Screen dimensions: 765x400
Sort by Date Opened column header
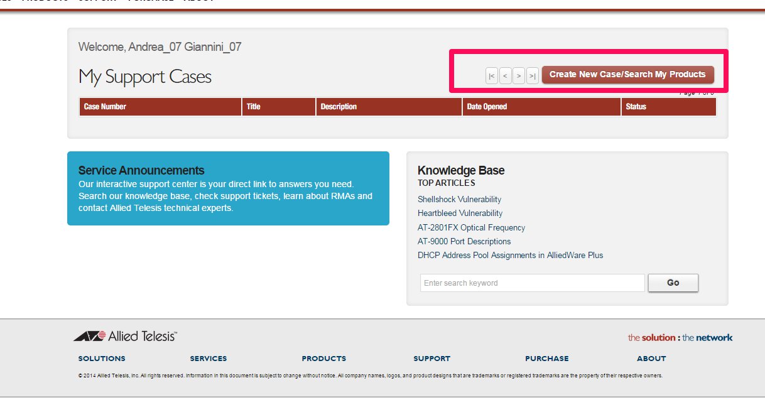pyautogui.click(x=541, y=107)
